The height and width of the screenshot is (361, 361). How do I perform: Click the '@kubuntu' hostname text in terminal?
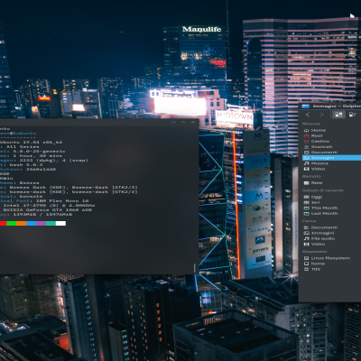tap(24, 133)
